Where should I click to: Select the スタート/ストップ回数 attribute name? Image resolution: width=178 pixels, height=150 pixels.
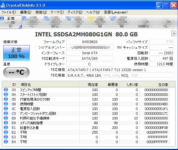[x=33, y=94]
